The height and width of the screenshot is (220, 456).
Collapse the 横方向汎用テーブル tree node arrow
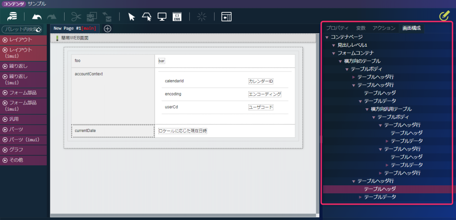(x=367, y=109)
